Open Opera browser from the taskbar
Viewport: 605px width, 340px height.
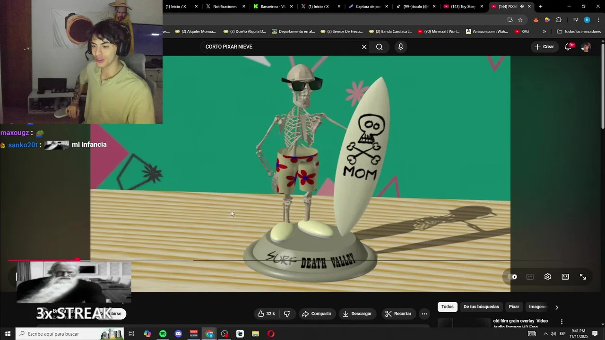(x=271, y=334)
